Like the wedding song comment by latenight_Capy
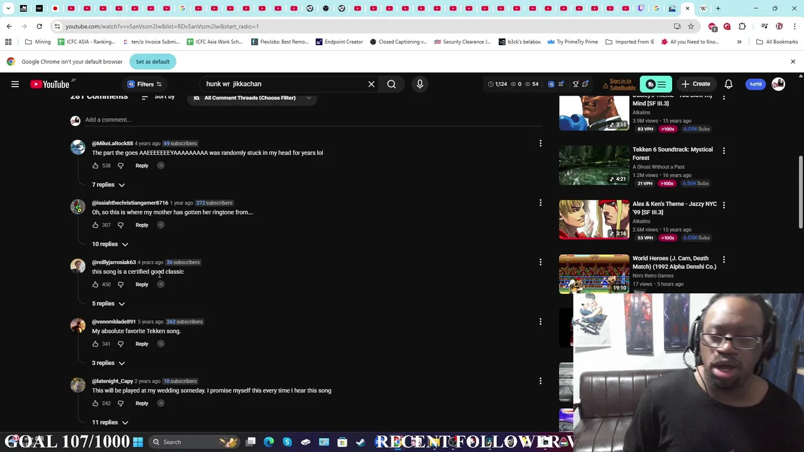This screenshot has height=452, width=804. (95, 404)
